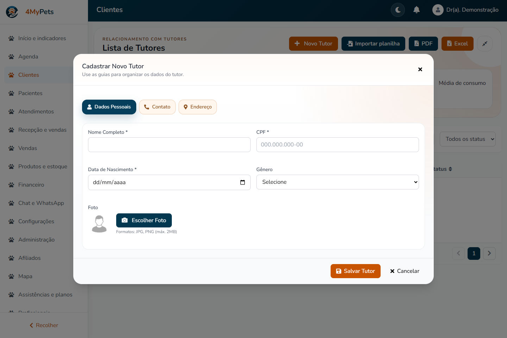Open Recepção e vendas

click(44, 130)
